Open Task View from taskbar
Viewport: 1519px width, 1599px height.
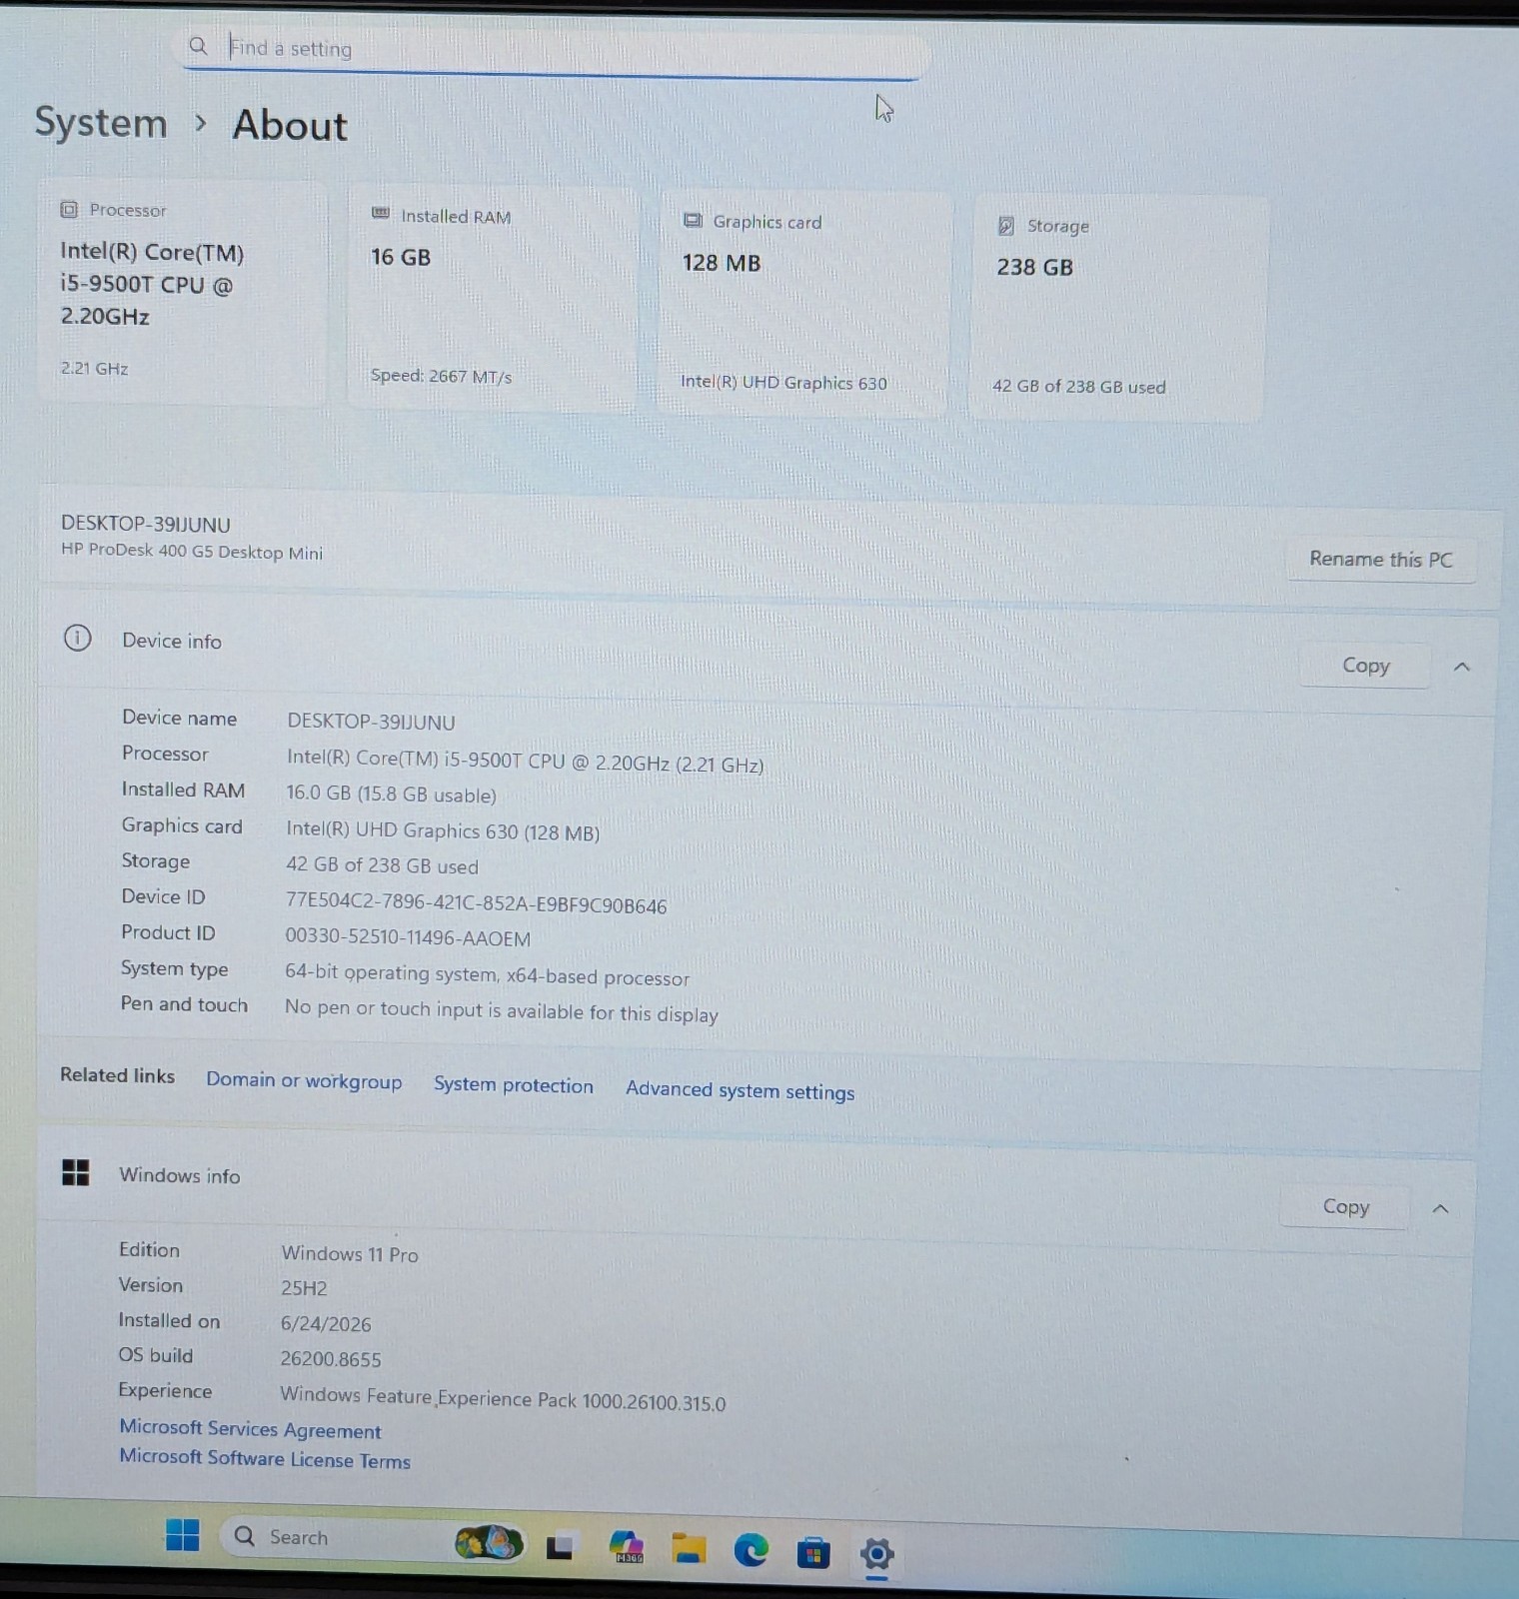coord(560,1547)
